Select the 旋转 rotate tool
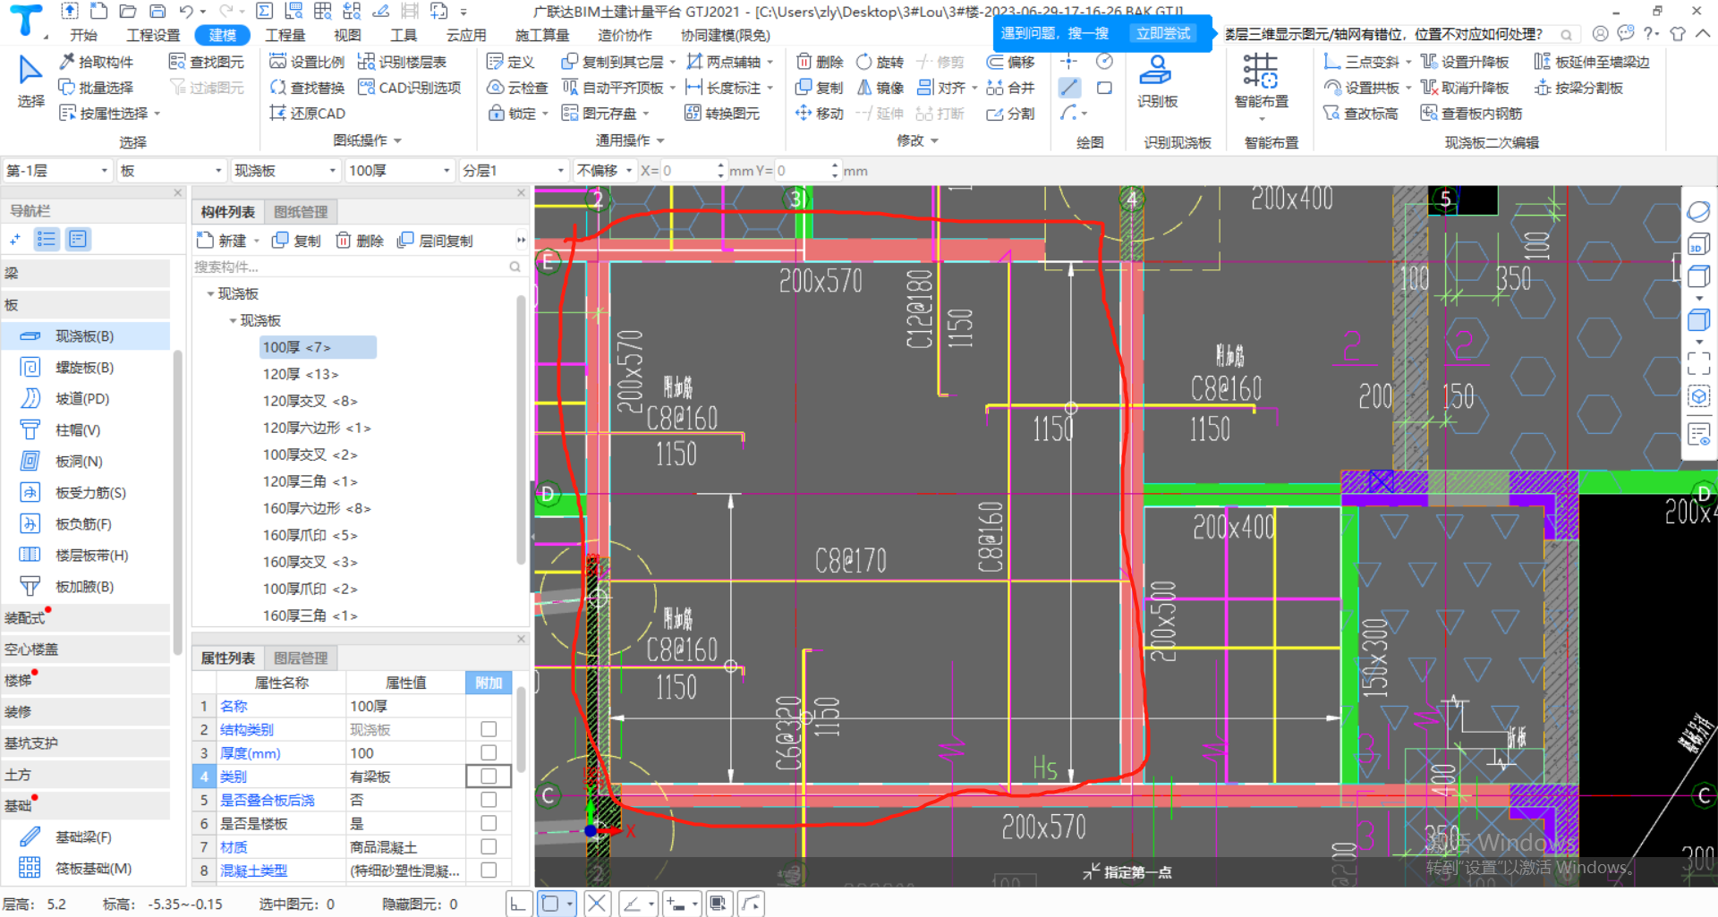 click(x=880, y=62)
